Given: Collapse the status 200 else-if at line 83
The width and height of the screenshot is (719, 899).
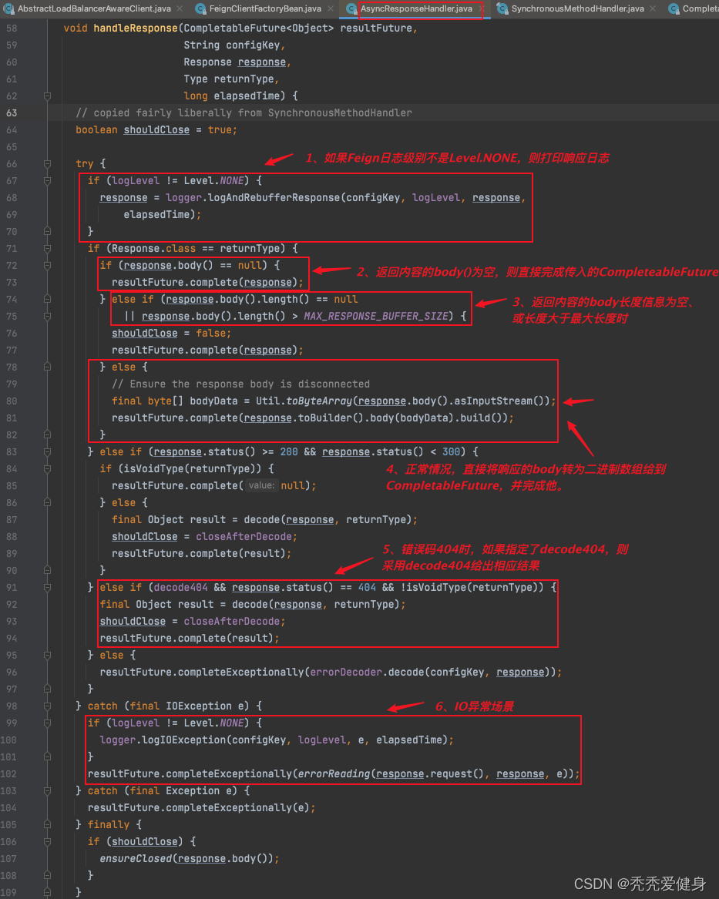Looking at the screenshot, I should click(x=48, y=451).
